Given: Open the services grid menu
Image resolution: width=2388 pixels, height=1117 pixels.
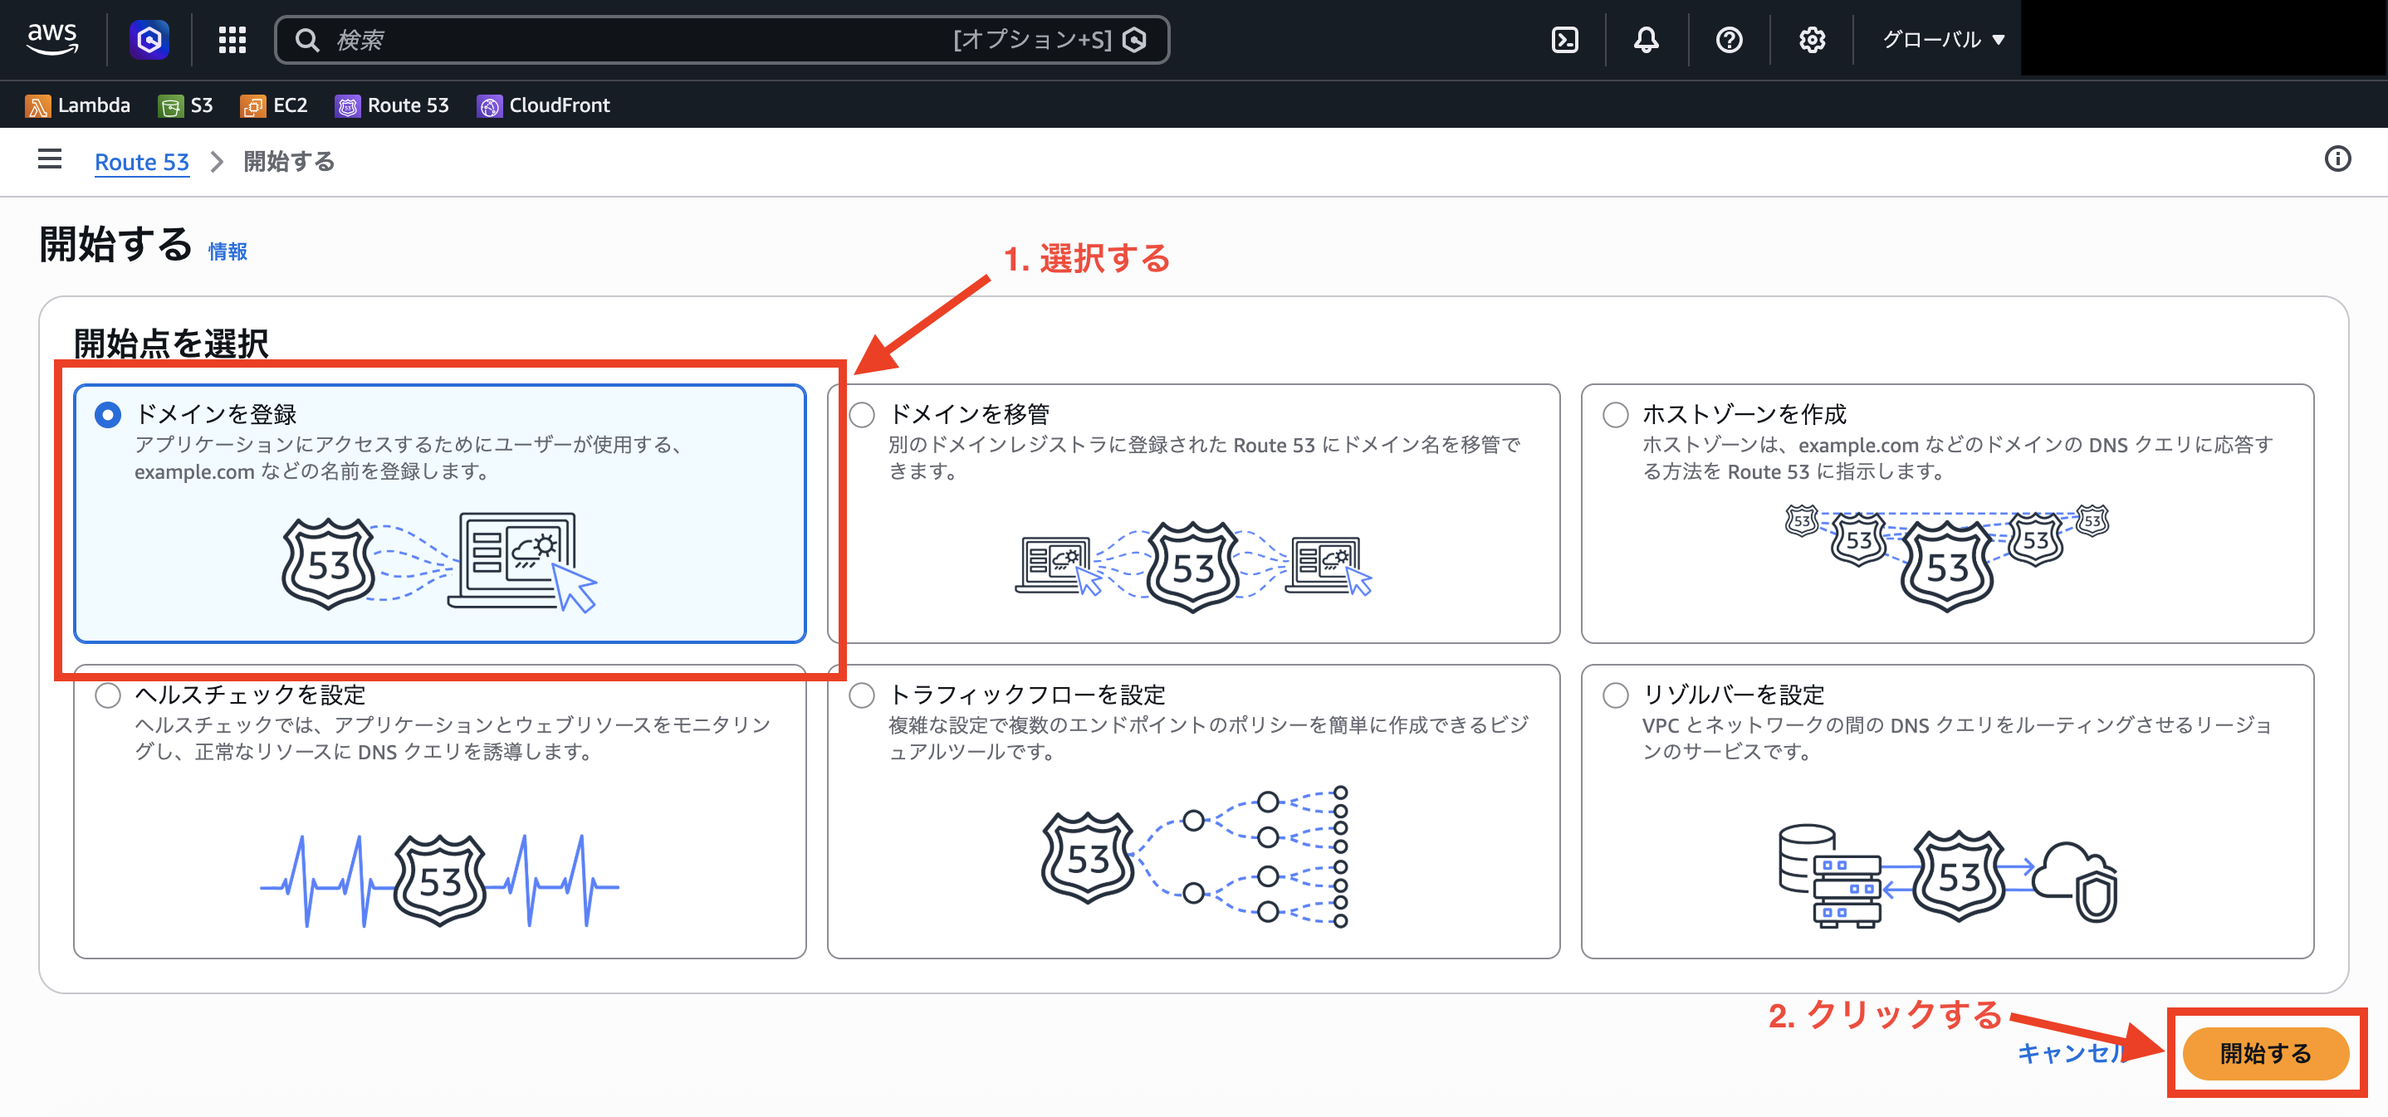Looking at the screenshot, I should point(232,40).
